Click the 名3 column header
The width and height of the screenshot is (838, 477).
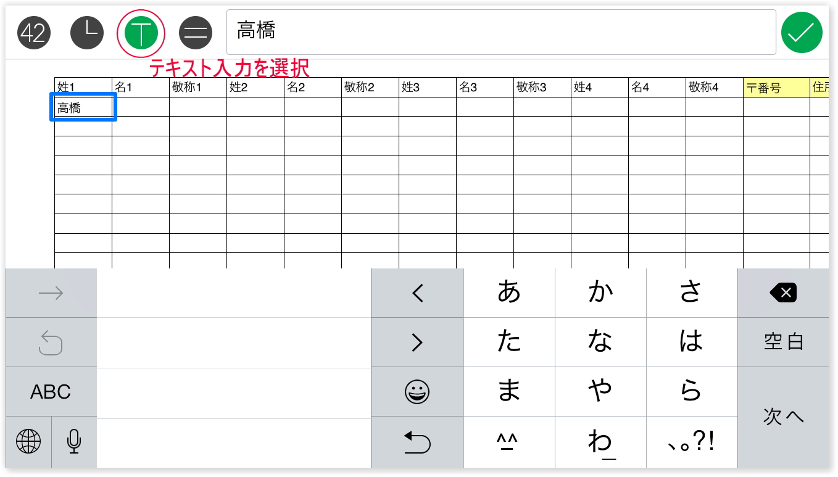[x=485, y=88]
